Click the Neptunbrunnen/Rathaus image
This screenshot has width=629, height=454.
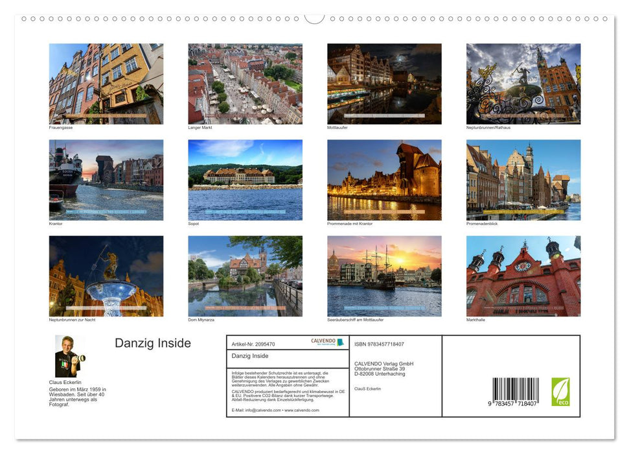(x=523, y=83)
